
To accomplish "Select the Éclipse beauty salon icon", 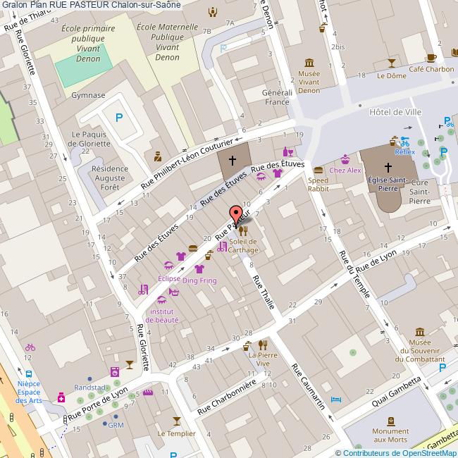I will (x=168, y=266).
